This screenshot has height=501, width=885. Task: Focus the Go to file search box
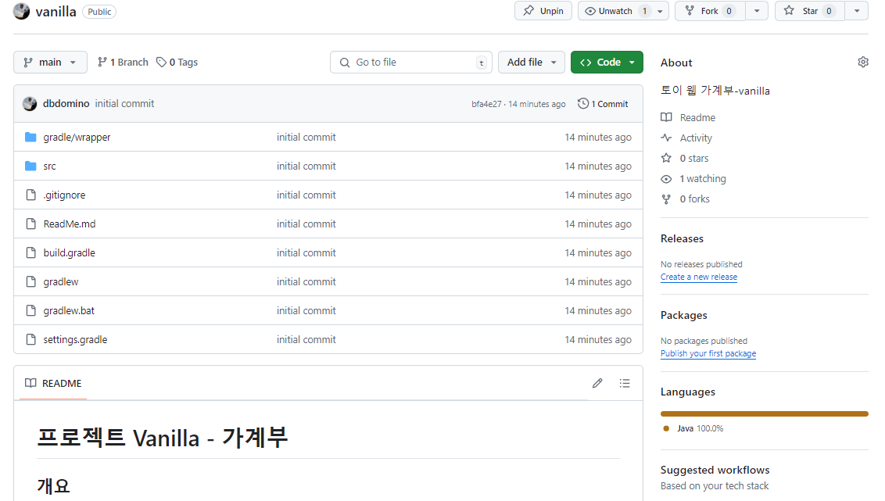point(411,62)
